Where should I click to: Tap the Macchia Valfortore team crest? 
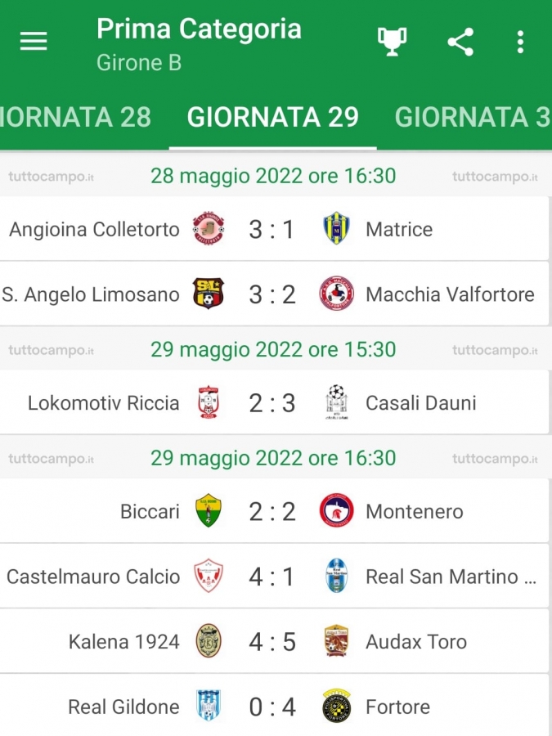[337, 294]
